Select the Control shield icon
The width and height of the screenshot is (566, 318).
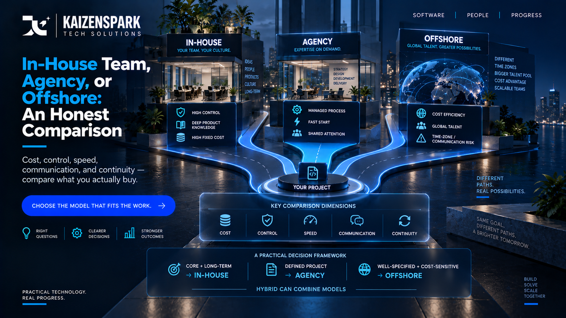click(x=267, y=220)
